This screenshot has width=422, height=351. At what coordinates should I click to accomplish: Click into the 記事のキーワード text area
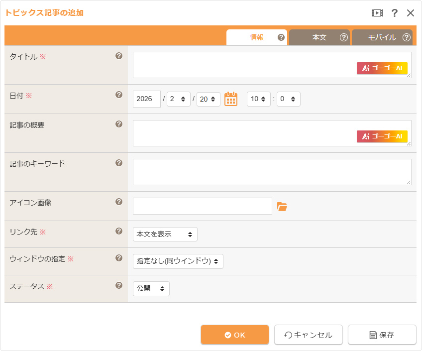(272, 172)
